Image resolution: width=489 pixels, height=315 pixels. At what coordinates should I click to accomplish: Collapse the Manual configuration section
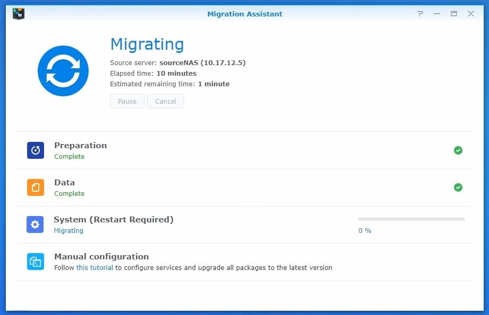pyautogui.click(x=212, y=262)
